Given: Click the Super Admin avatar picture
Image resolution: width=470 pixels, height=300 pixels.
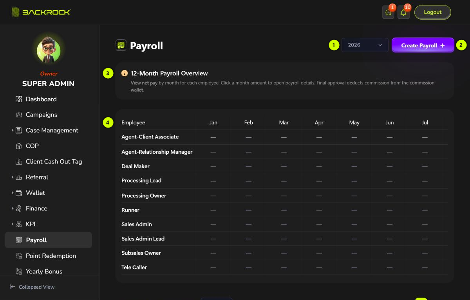Looking at the screenshot, I should click(49, 51).
